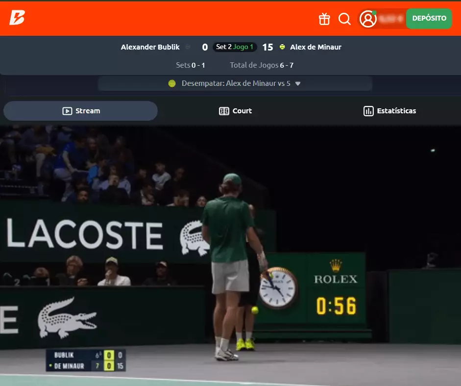Click the tennis ball icon before Desempatar
The image size is (461, 386).
click(172, 83)
